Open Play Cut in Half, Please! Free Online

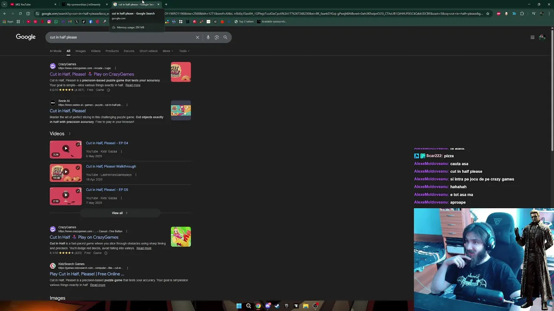tap(87, 274)
